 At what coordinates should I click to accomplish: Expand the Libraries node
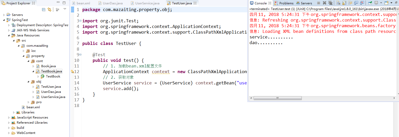pos(14,112)
